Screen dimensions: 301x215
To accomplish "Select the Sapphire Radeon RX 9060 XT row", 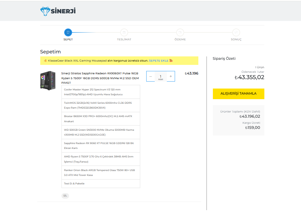I will (x=101, y=146).
